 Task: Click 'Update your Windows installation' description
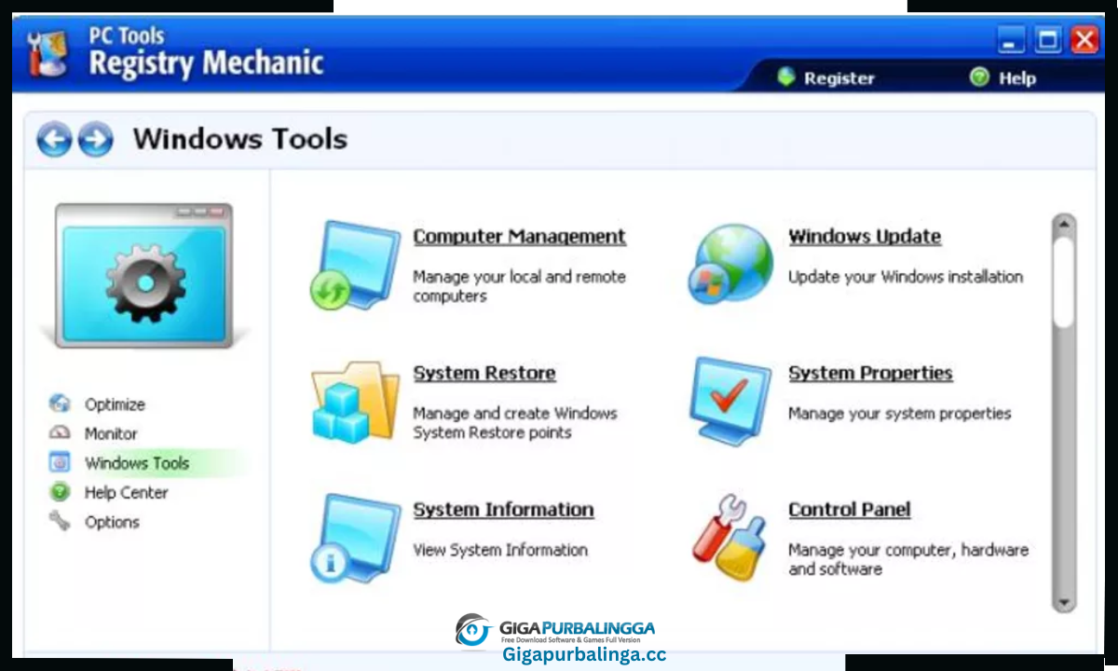[906, 277]
